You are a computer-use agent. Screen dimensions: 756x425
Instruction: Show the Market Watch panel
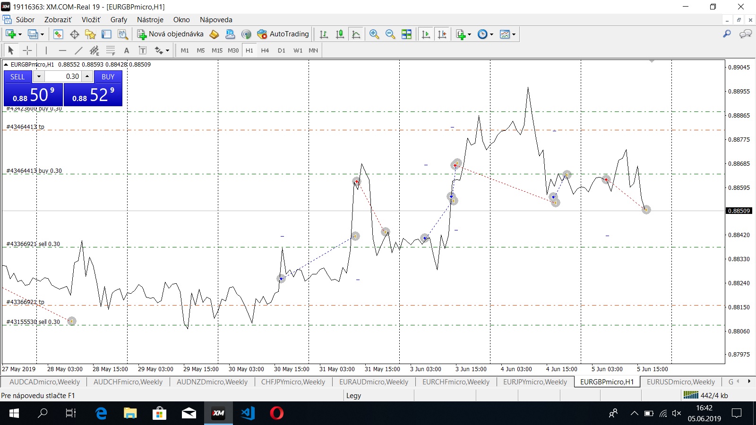58,34
